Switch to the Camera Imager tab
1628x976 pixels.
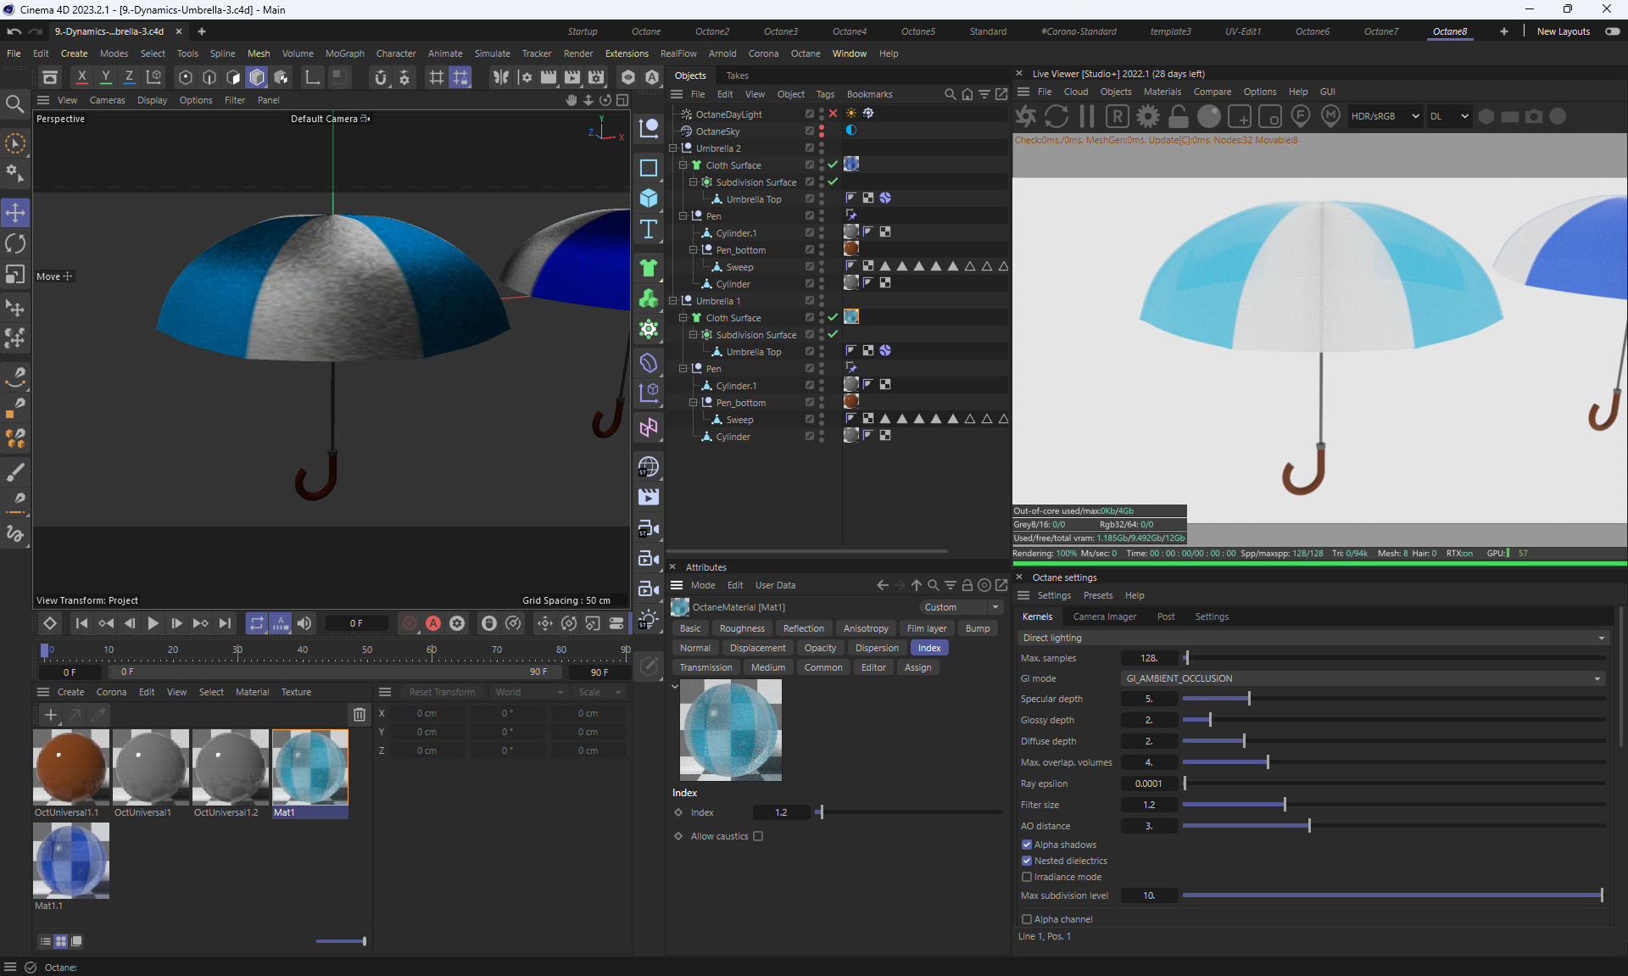pos(1104,616)
